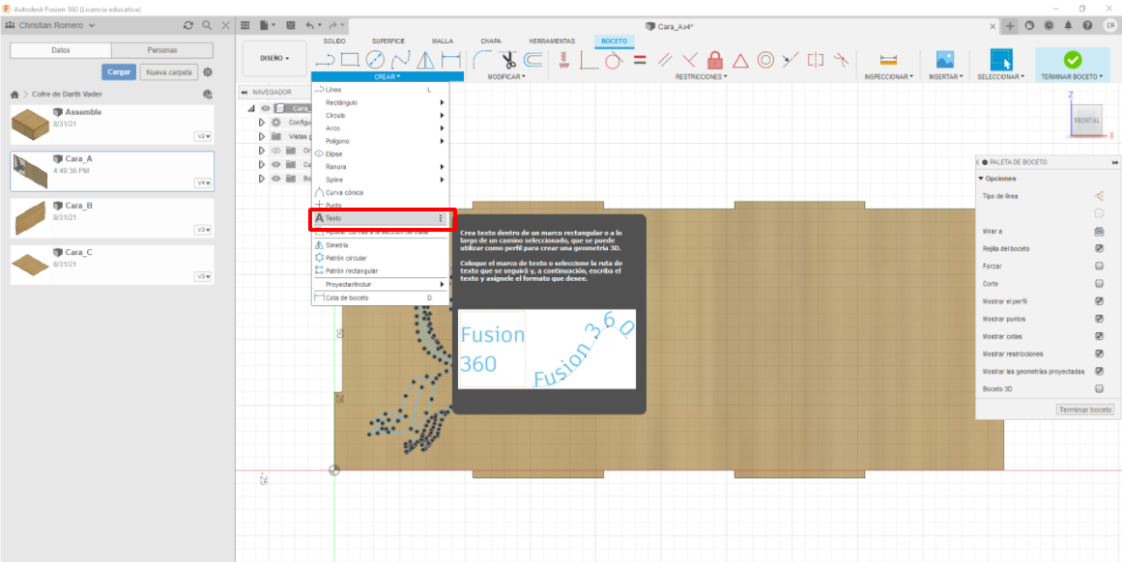Click the Nueva carpeta button
This screenshot has width=1122, height=562.
pos(169,72)
